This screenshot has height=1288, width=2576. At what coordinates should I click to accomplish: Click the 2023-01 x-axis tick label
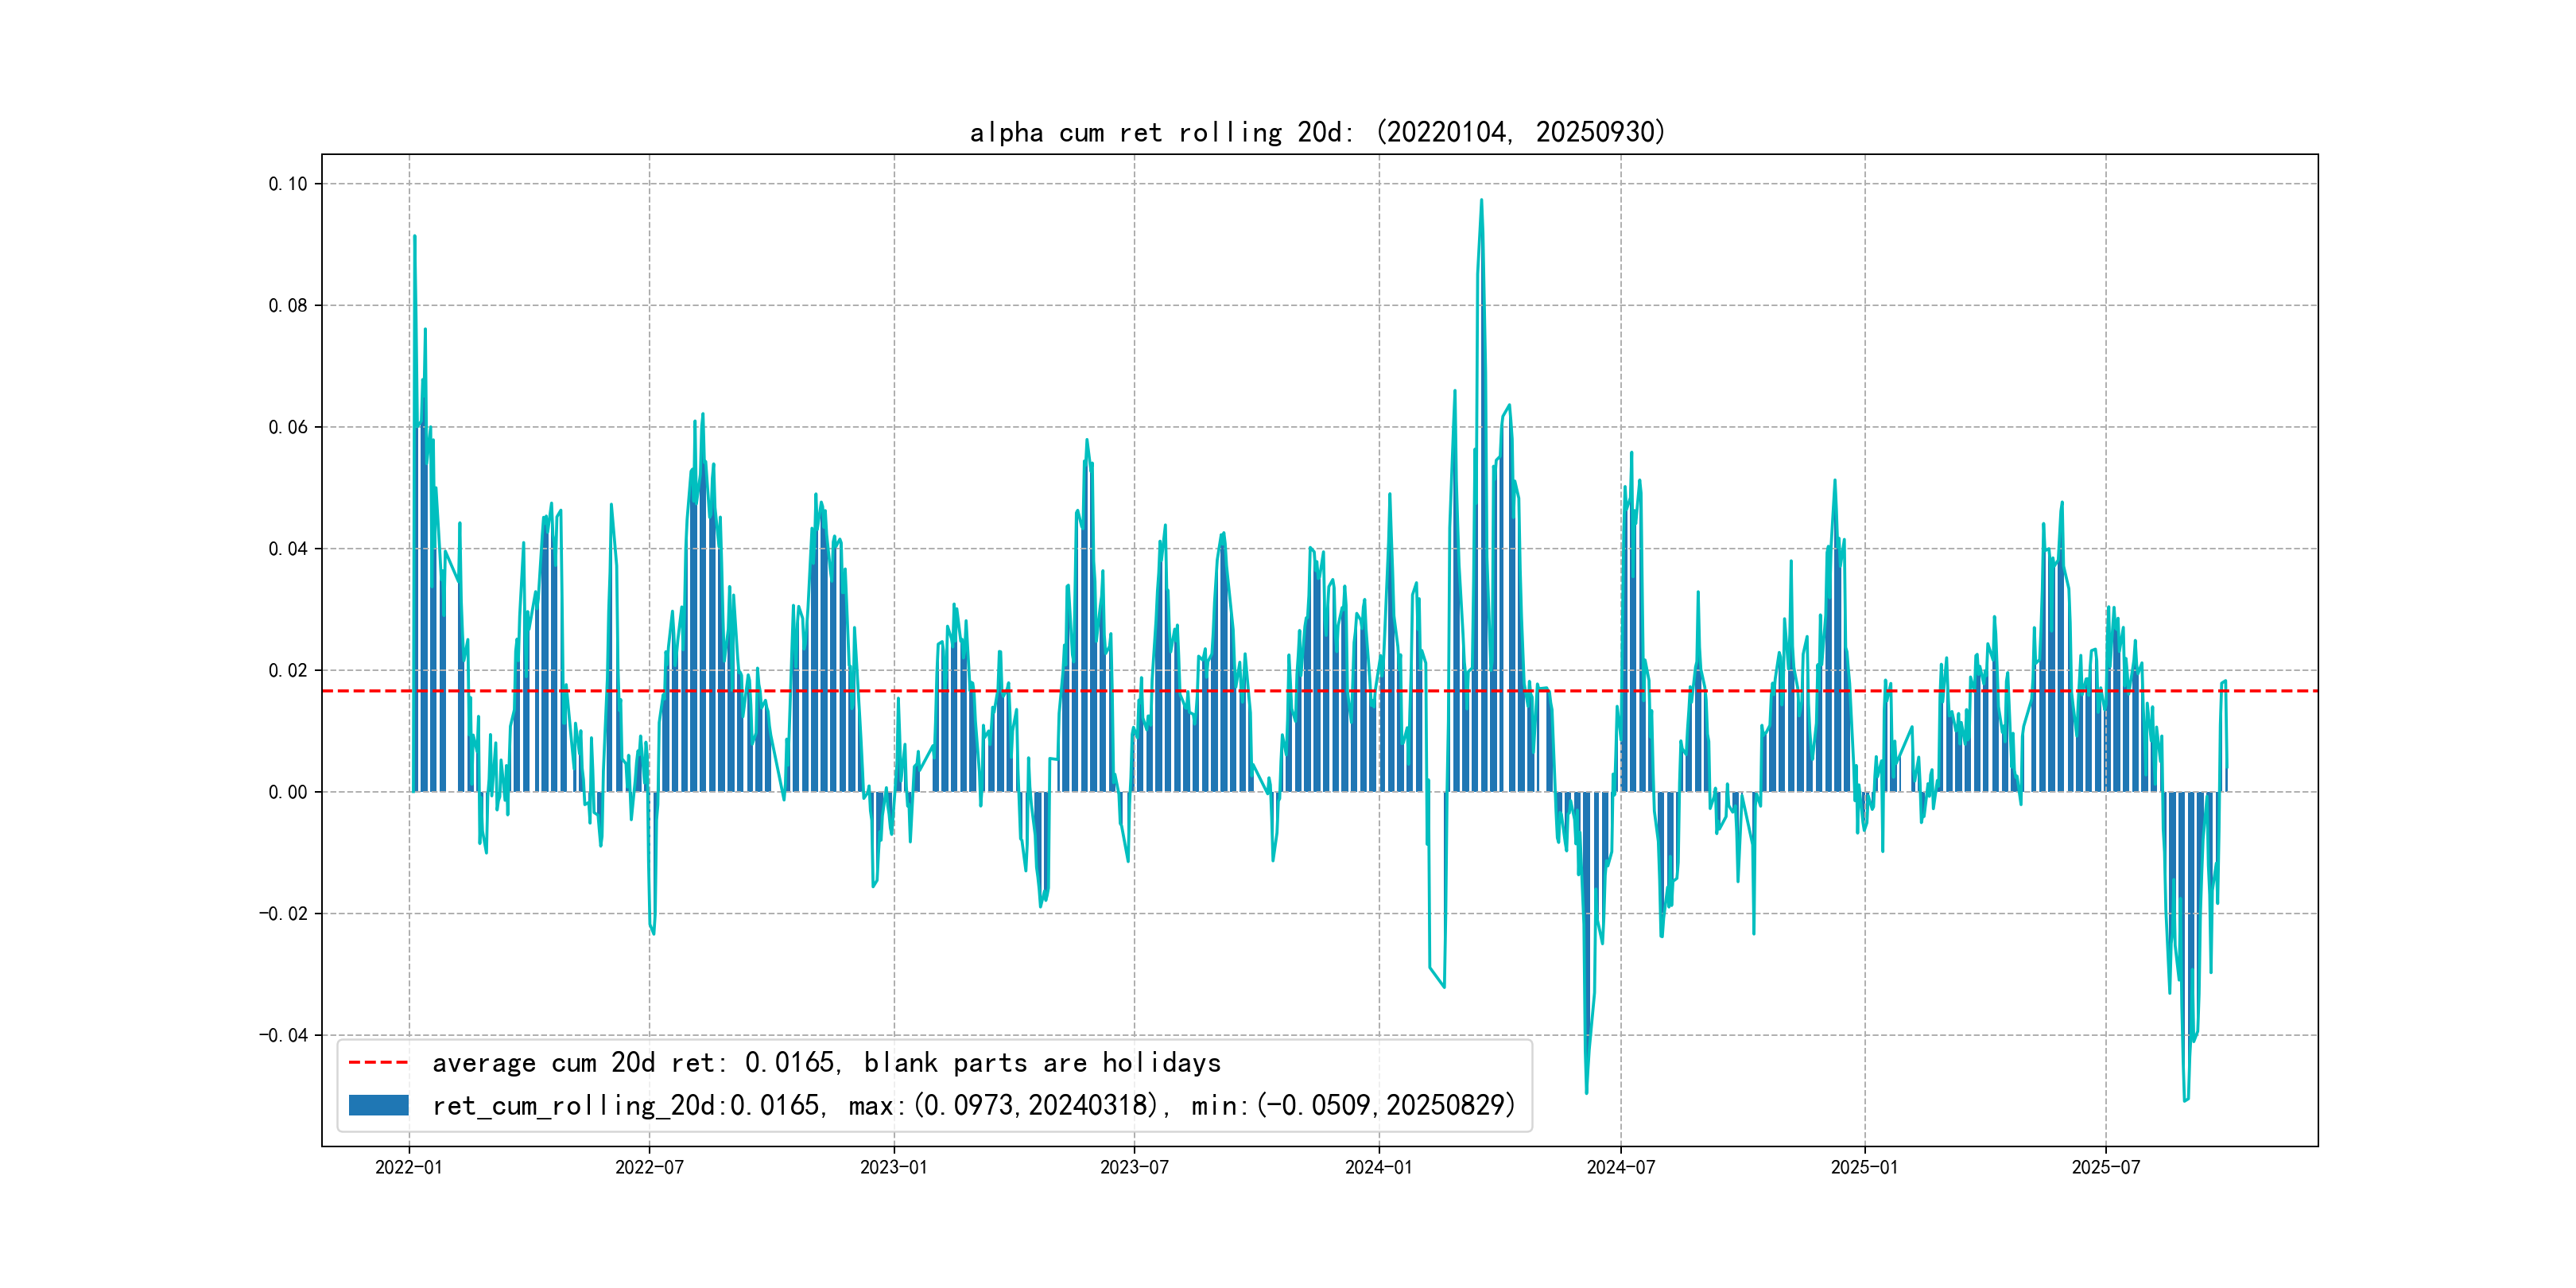tap(894, 1167)
